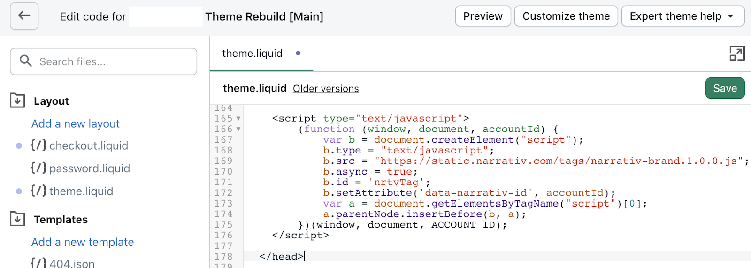Click the Templates section heading
Screen dimensions: 751x268
(x=61, y=219)
